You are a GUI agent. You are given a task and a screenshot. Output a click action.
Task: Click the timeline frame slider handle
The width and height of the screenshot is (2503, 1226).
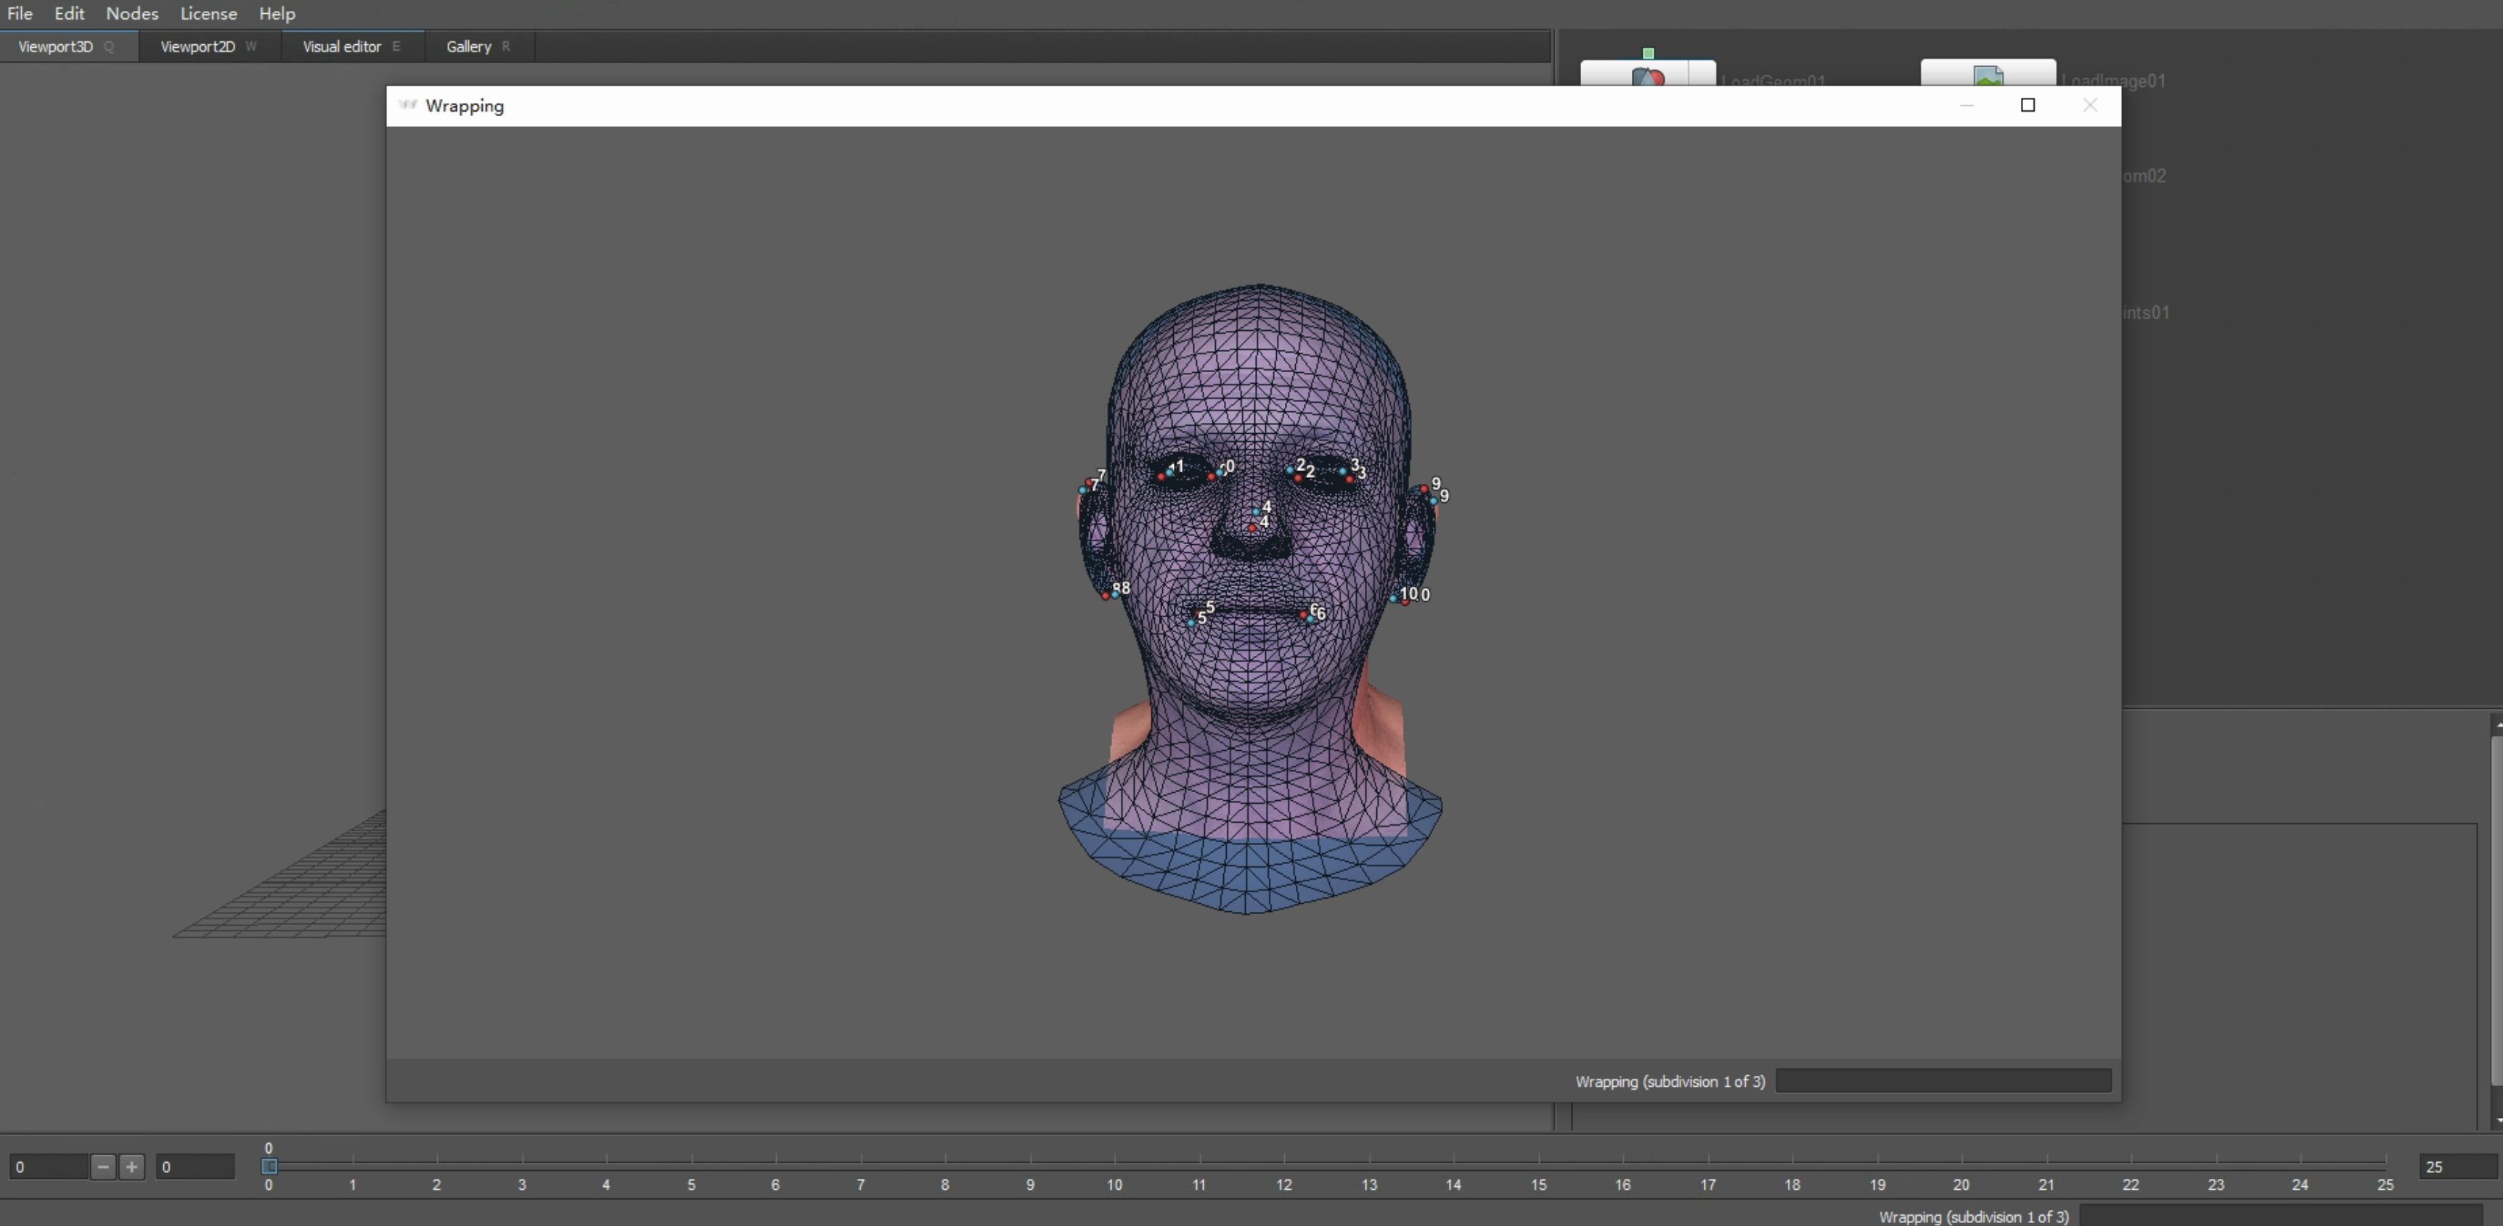pyautogui.click(x=269, y=1166)
